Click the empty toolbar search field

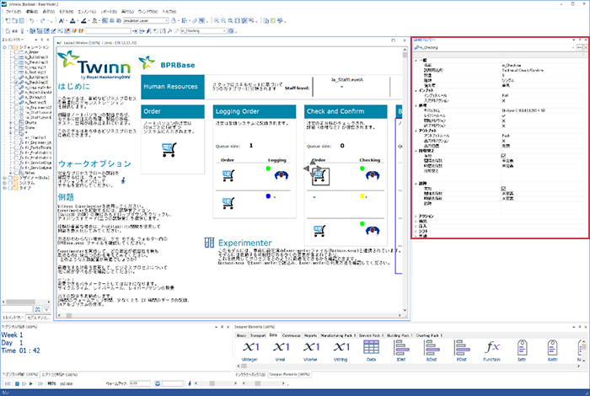(x=108, y=31)
